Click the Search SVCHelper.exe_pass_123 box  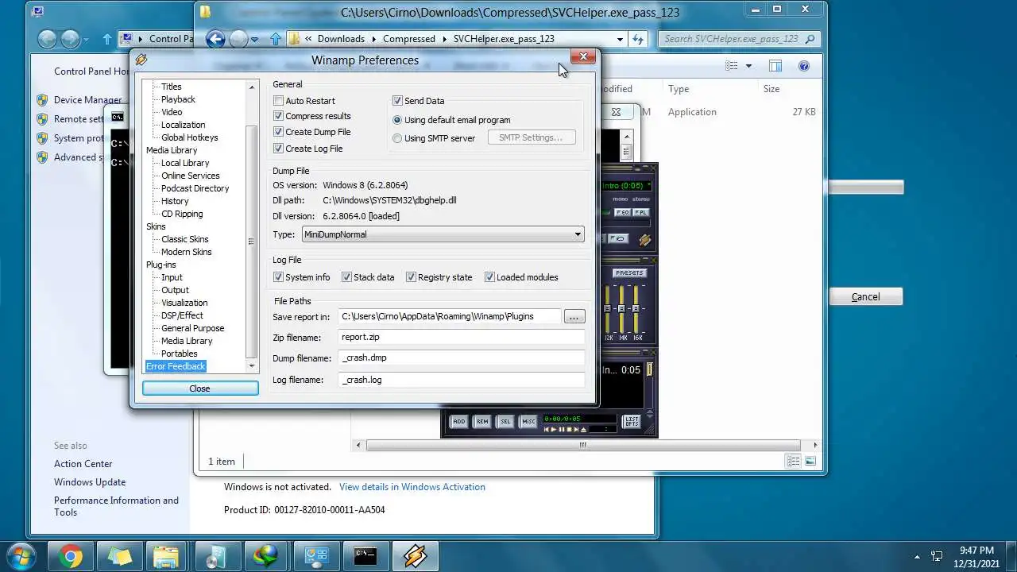tap(738, 38)
